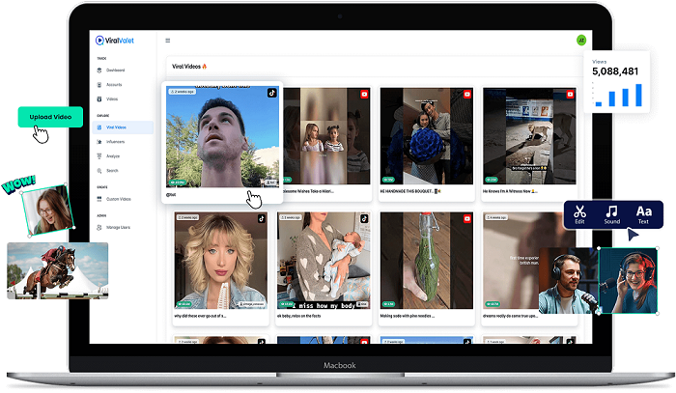
Task: Open the two little girls video thumbnail
Action: [x=326, y=136]
